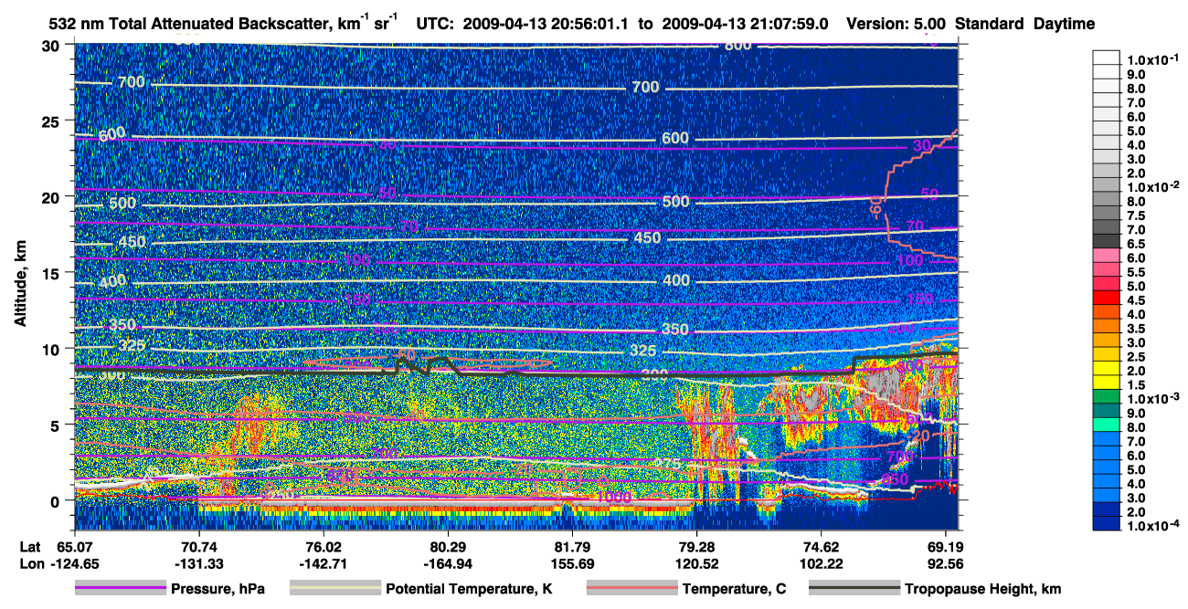
Task: Click the 1.0x10-3 color bar label
Action: (x=1154, y=398)
